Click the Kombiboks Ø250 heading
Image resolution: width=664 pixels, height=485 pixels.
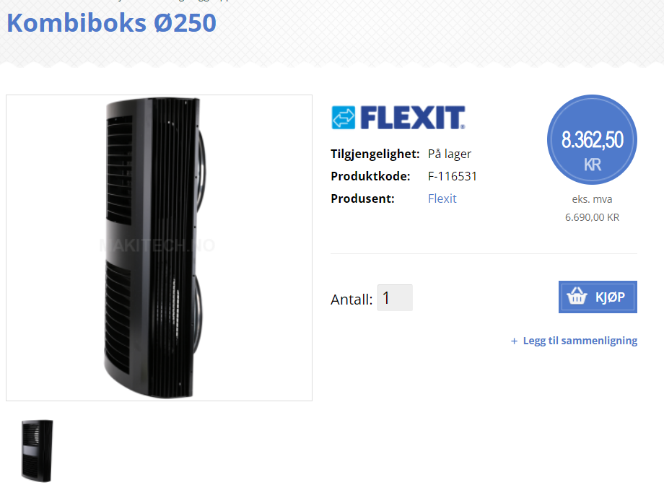click(x=111, y=22)
